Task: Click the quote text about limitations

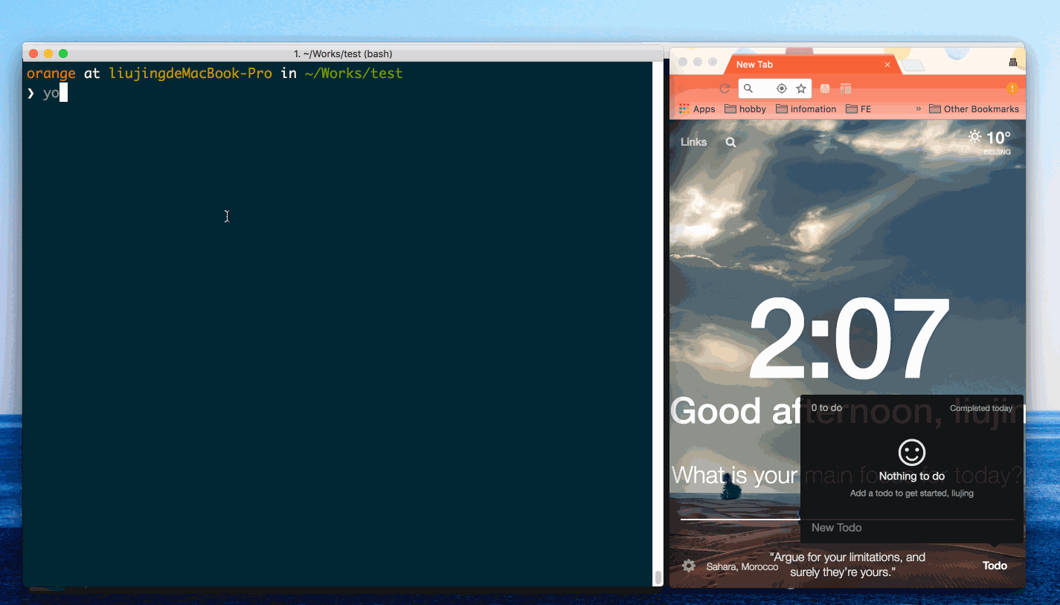Action: click(847, 565)
